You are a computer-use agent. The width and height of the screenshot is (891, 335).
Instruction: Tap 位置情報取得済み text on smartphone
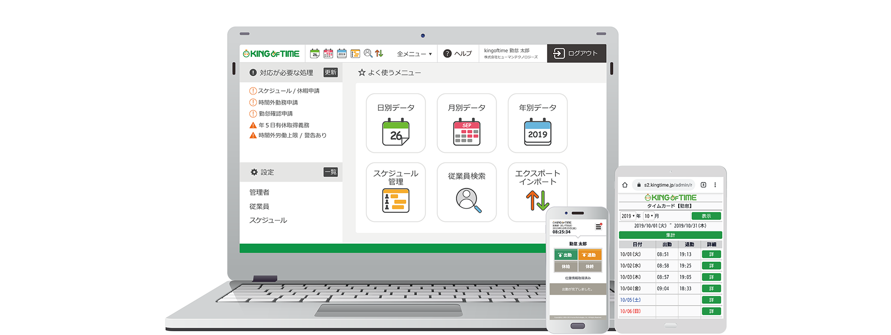point(578,278)
